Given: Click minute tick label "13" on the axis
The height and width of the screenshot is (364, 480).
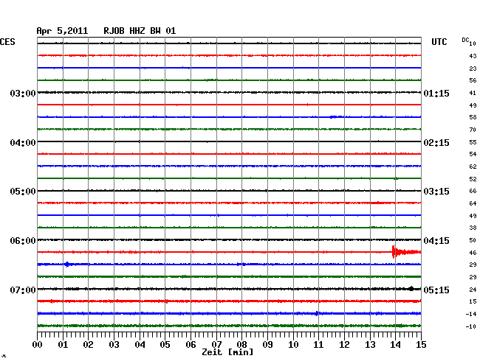Looking at the screenshot, I should (370, 344).
